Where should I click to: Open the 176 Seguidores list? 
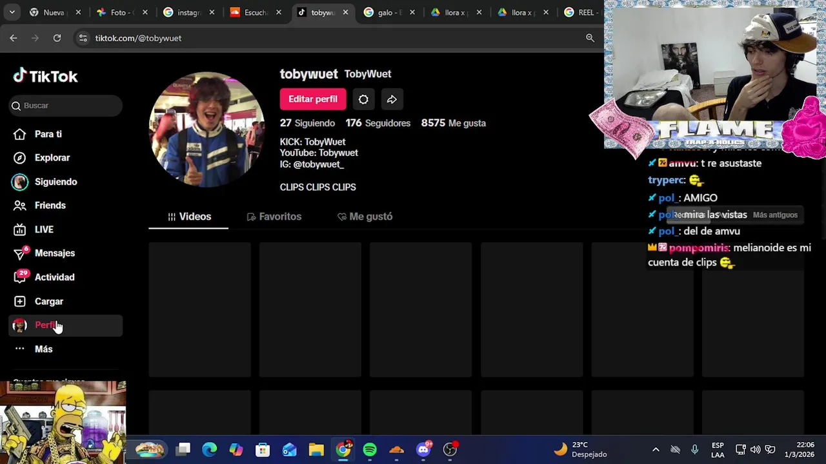click(x=378, y=123)
